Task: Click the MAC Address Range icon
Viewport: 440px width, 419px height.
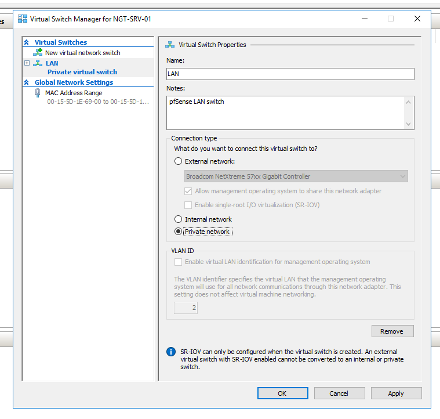Action: [x=38, y=93]
